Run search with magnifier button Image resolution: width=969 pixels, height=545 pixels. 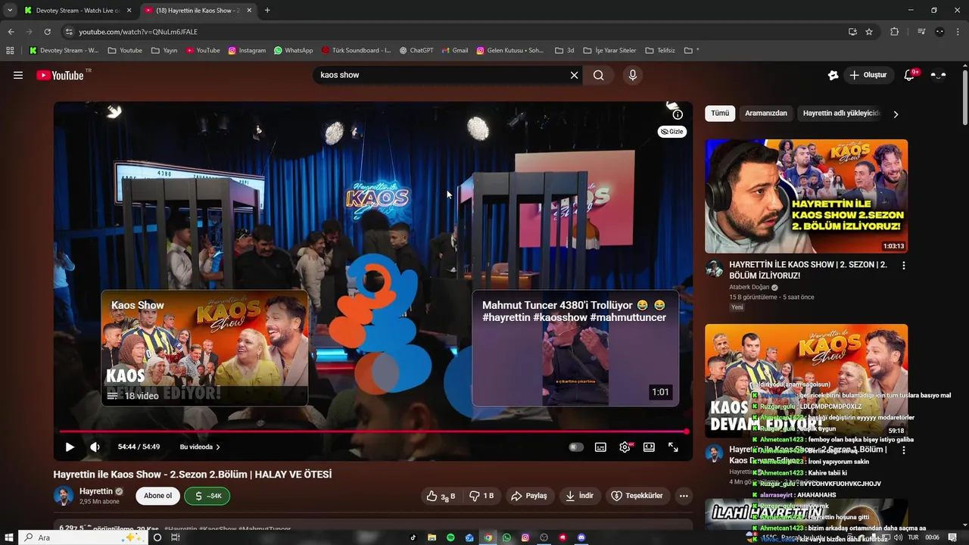click(598, 75)
